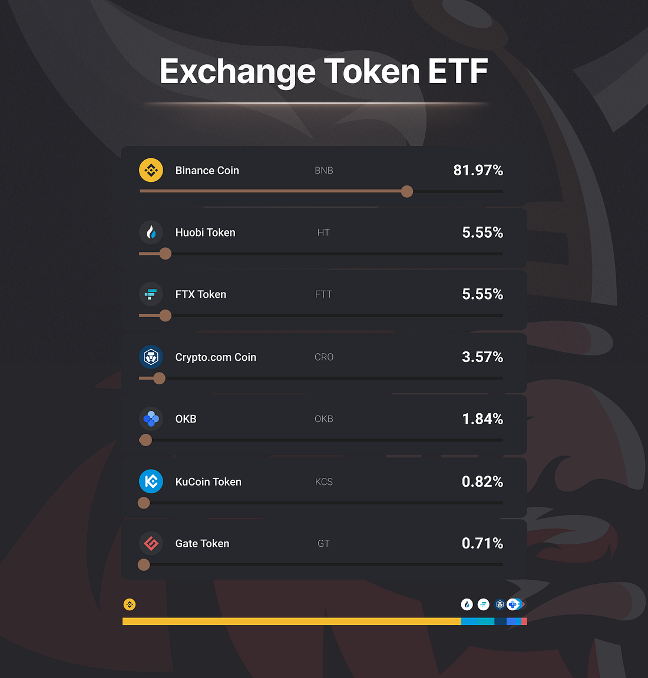Click the Binance Coin slider handle
Image resolution: width=648 pixels, height=678 pixels.
coord(407,191)
